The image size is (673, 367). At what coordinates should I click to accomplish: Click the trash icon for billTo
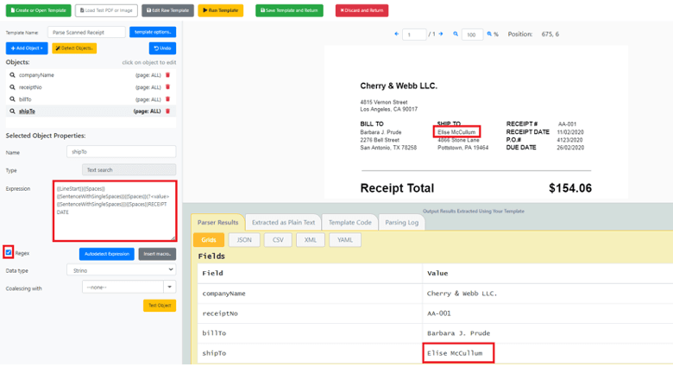point(167,99)
